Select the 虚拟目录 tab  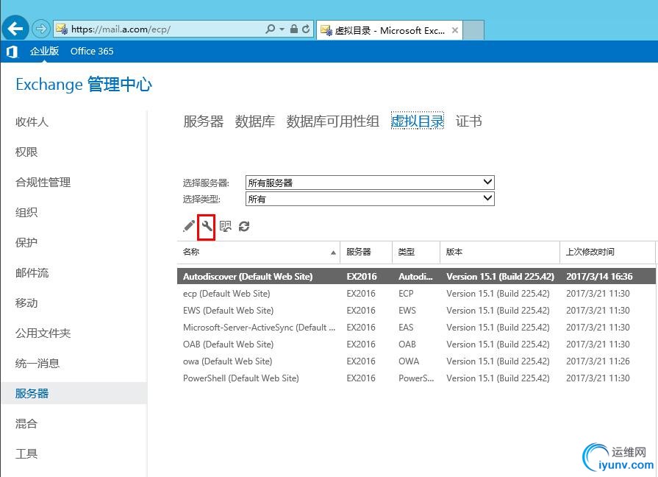[417, 121]
